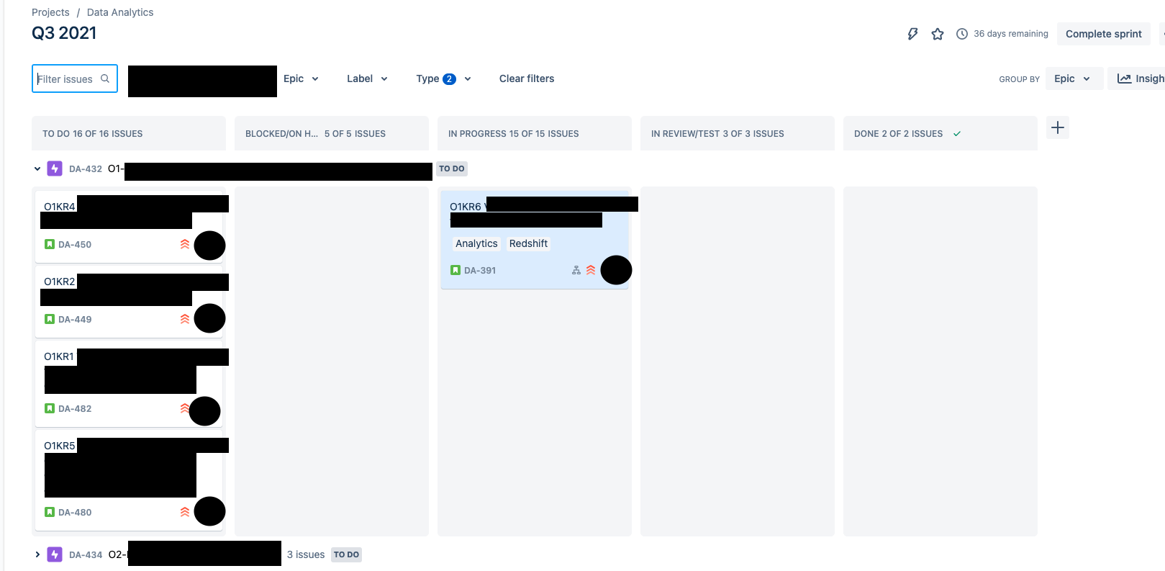Screen dimensions: 1165x571
Task: Open the Type filter dropdown
Action: (x=443, y=78)
